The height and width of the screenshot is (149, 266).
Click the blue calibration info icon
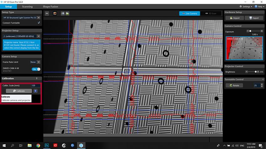(35, 91)
